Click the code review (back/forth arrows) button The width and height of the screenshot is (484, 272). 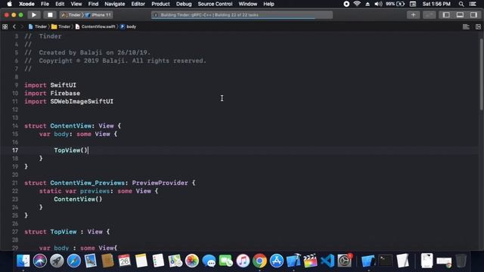tap(429, 15)
